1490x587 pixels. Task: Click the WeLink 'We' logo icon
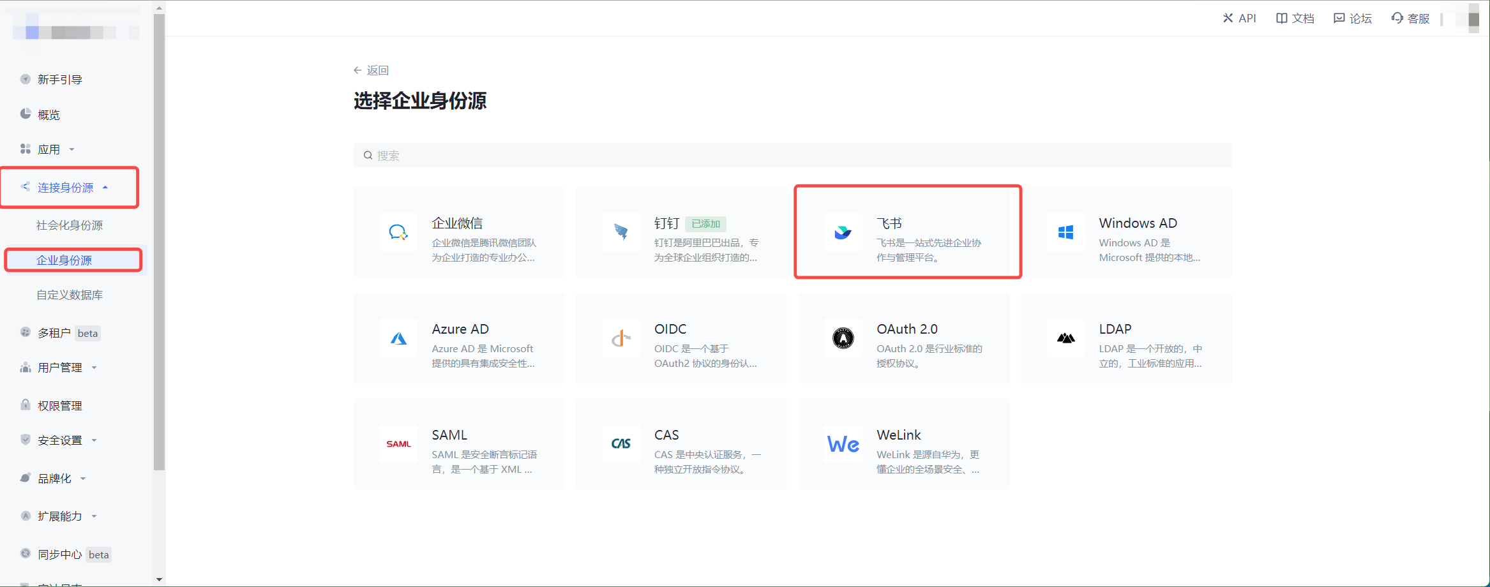[x=843, y=444]
